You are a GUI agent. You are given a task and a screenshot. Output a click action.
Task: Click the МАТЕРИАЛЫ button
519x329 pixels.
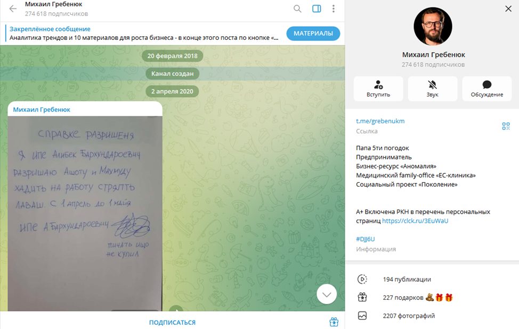[313, 33]
